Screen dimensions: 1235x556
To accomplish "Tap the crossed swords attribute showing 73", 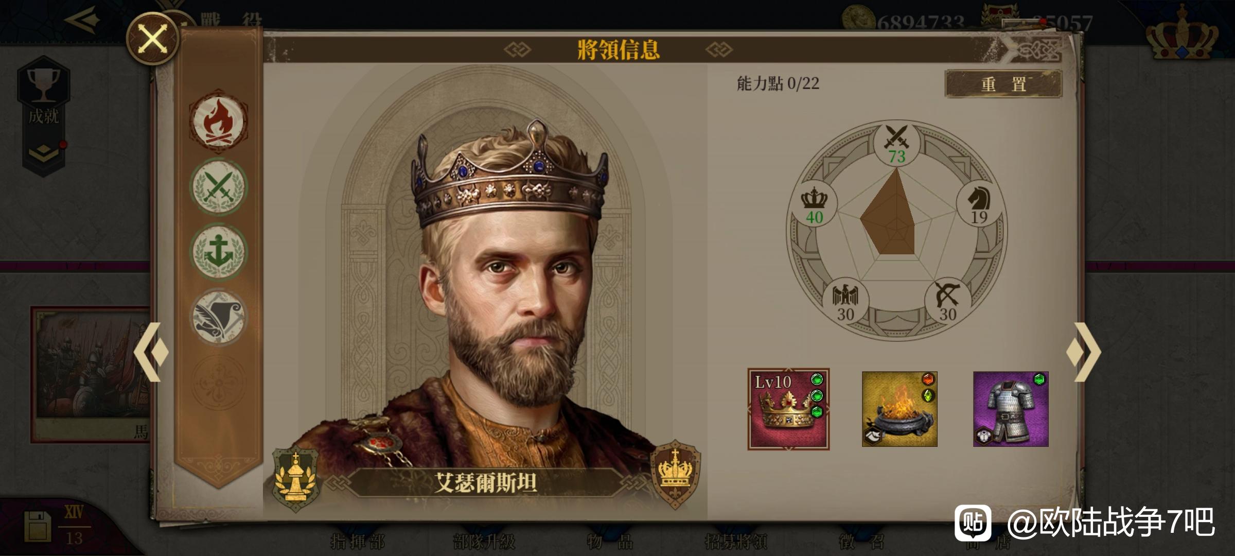I will [x=896, y=144].
